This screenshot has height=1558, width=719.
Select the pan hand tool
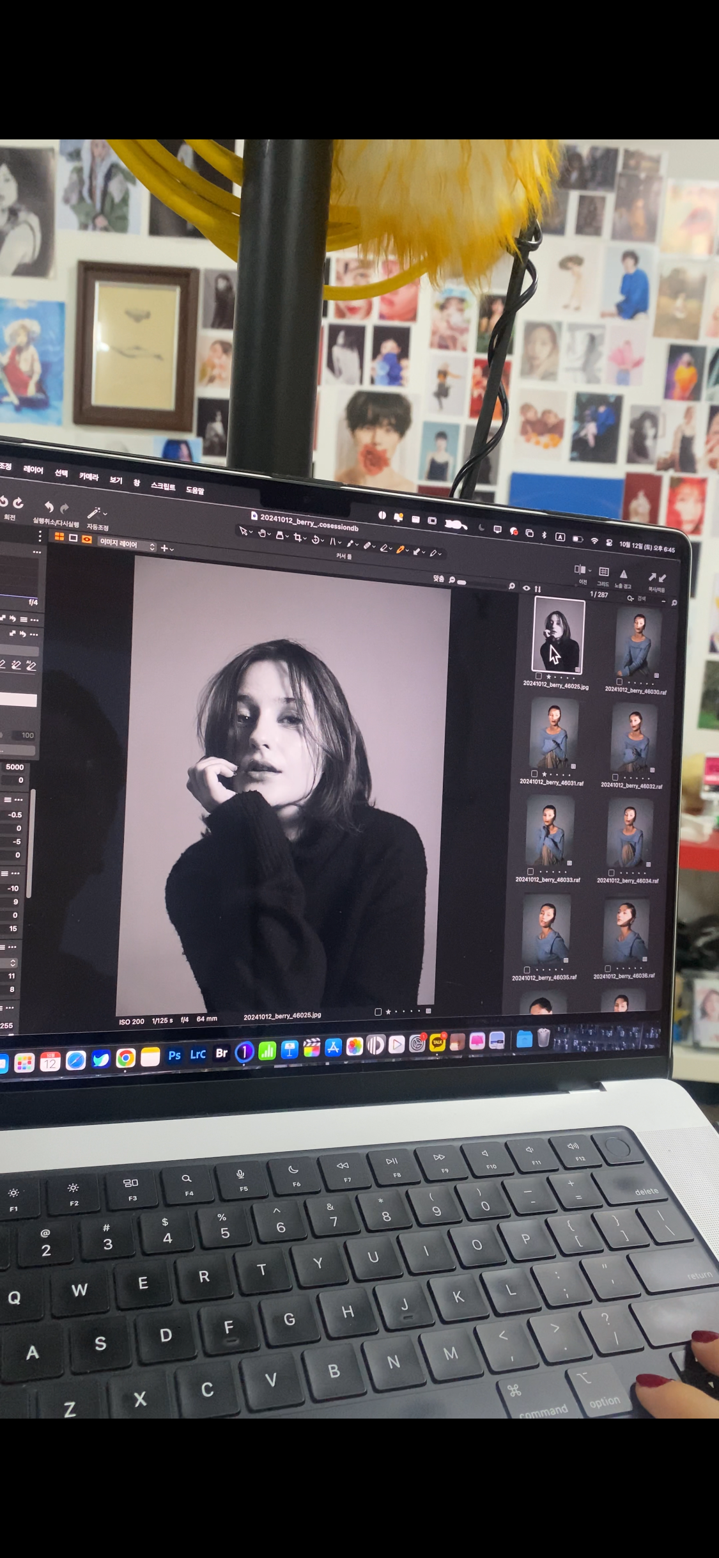(262, 533)
